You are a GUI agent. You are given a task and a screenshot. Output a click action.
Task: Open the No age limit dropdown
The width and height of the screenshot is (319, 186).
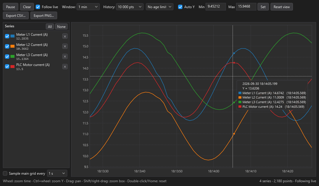159,7
